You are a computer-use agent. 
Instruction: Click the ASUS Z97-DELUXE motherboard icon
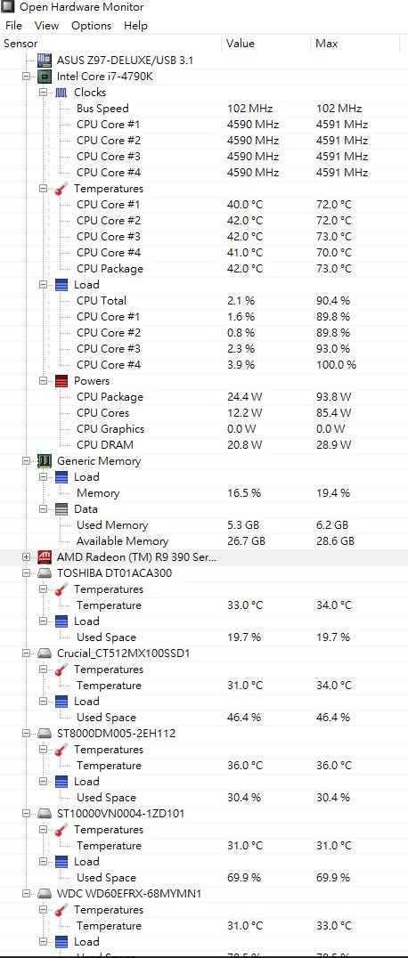(x=45, y=60)
